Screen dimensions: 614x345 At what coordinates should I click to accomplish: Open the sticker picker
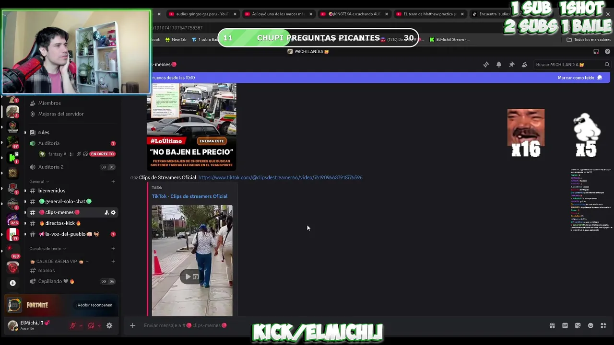pos(578,325)
